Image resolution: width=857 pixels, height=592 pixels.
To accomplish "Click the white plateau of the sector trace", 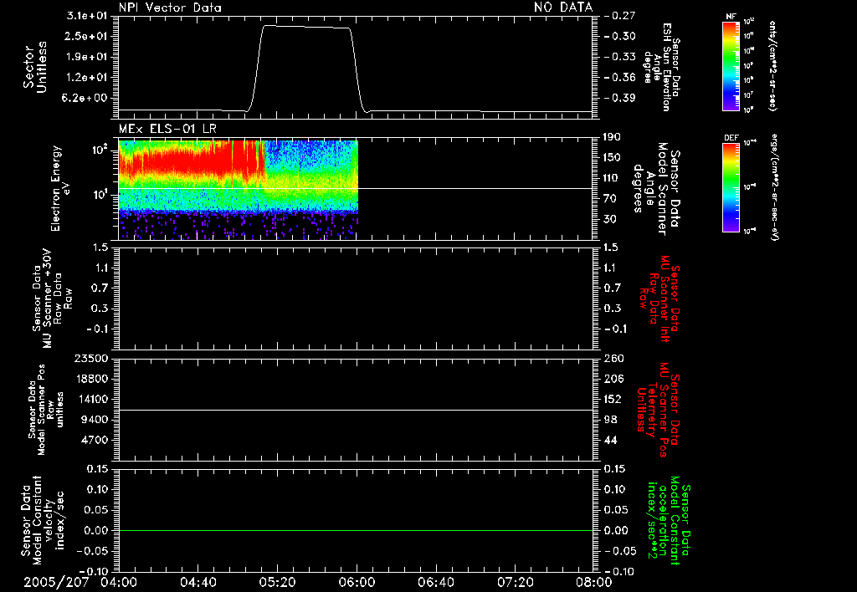I will (306, 27).
